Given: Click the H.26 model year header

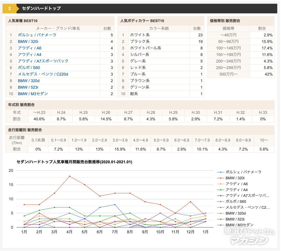Looking at the screenshot, I should pyautogui.click(x=106, y=112).
